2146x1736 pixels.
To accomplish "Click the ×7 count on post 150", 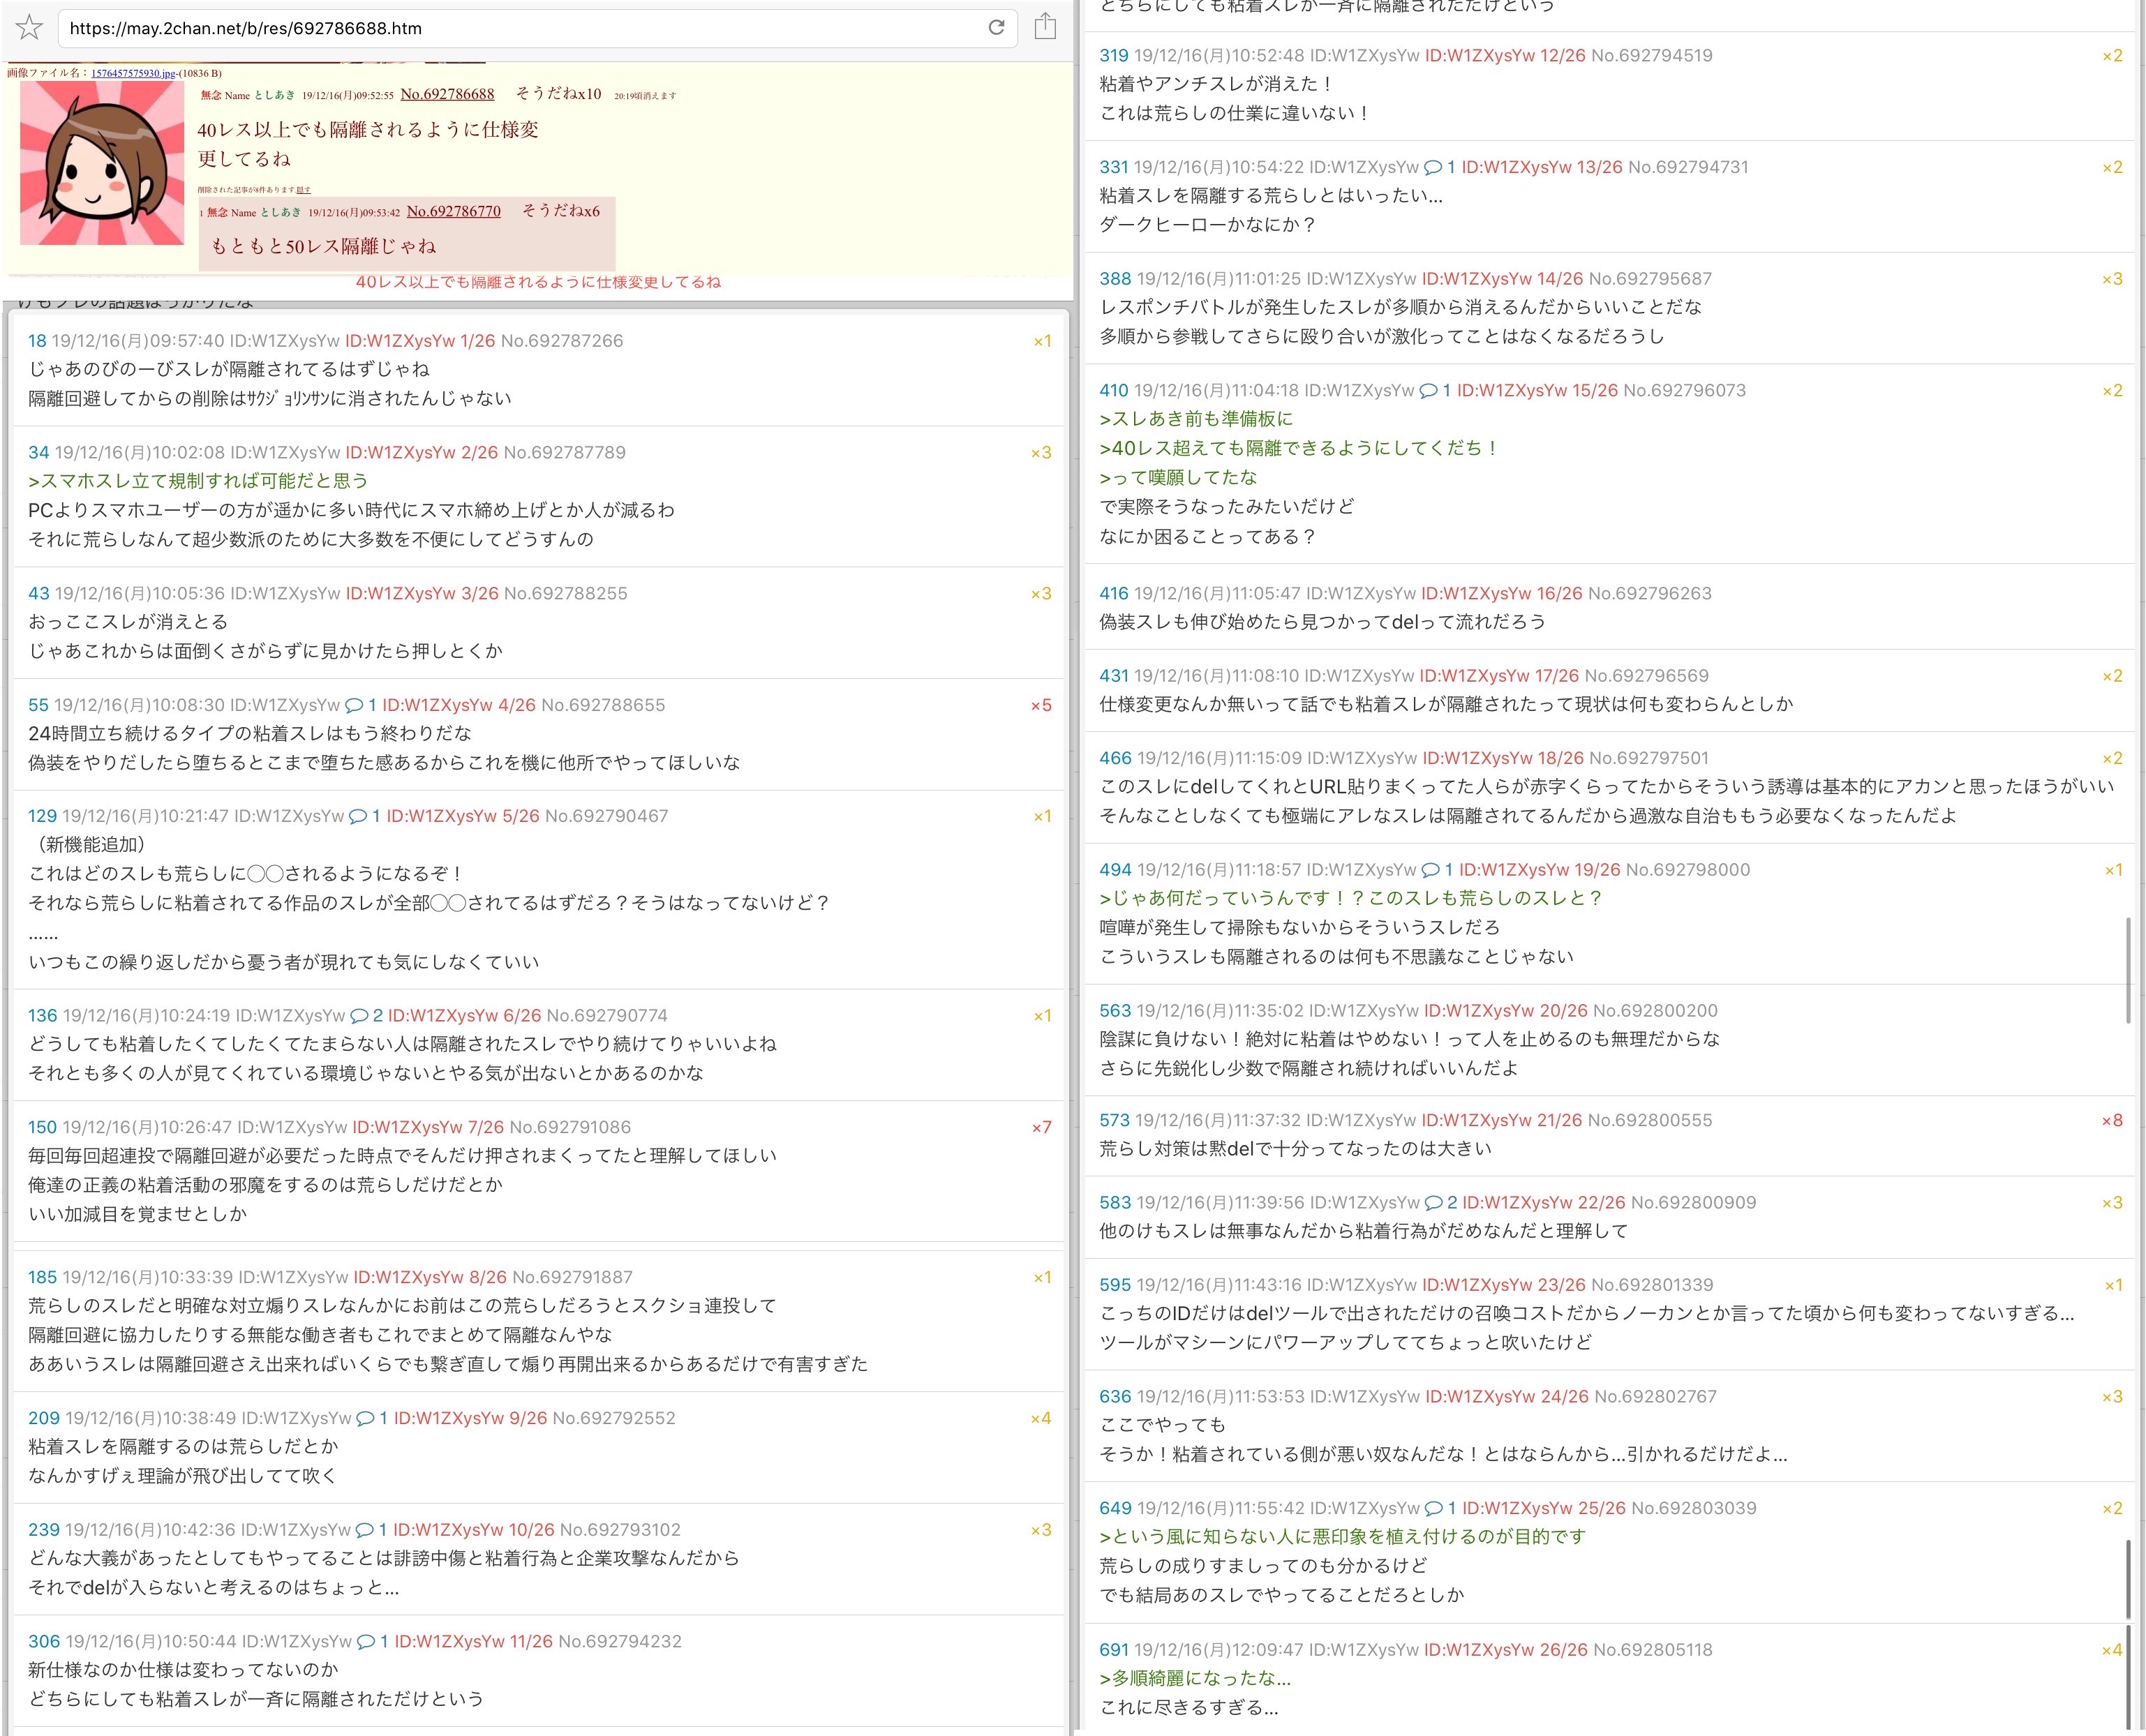I will tap(1041, 1127).
